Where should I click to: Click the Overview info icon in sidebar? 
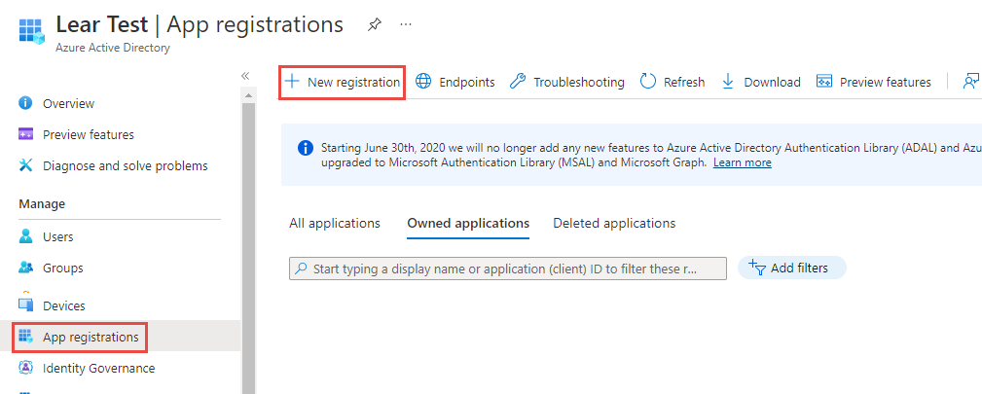25,103
